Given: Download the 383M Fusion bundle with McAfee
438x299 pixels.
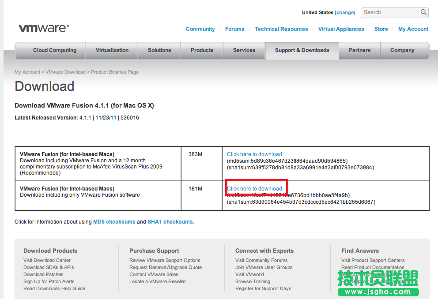Looking at the screenshot, I should coord(254,154).
